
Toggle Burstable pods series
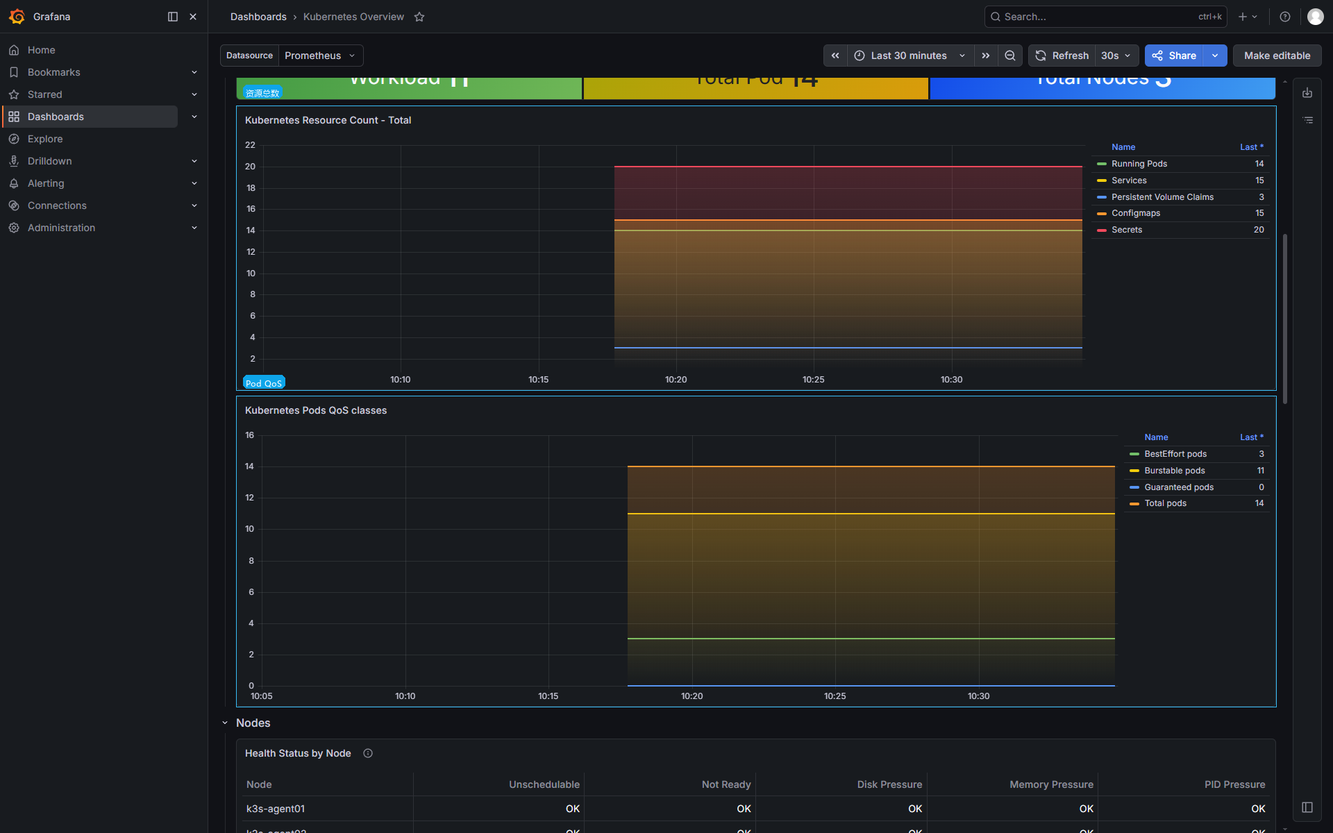click(1175, 471)
